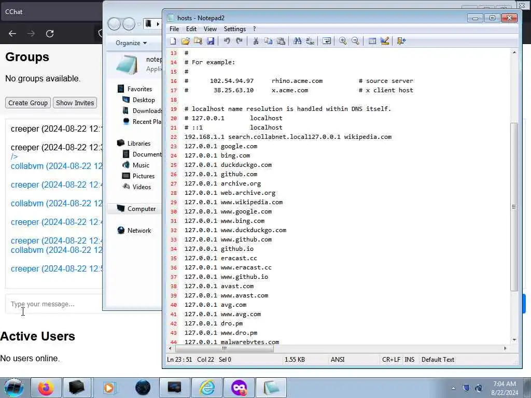Click the Cut scissors icon

click(x=256, y=41)
